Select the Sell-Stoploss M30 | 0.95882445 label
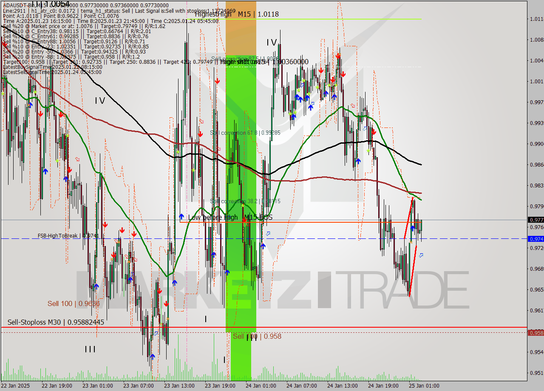Image resolution: width=544 pixels, height=391 pixels. coord(56,322)
